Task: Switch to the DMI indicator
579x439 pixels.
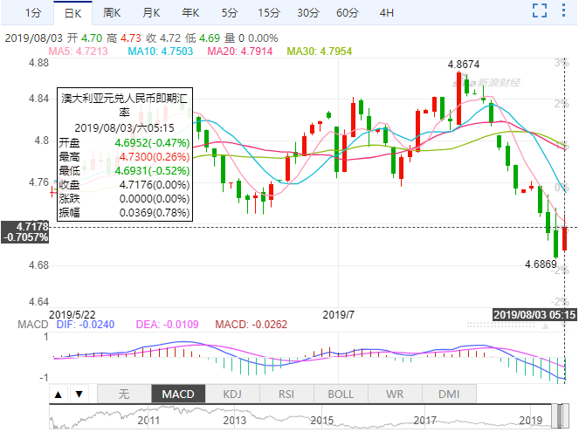Action: pos(448,394)
